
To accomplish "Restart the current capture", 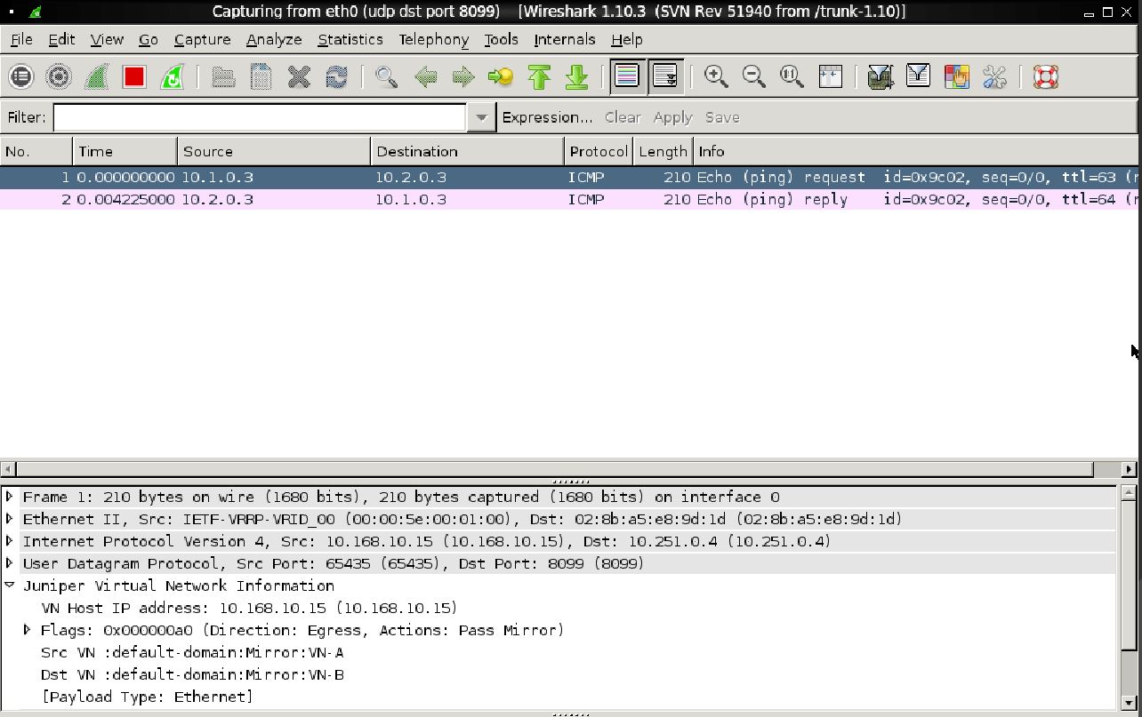I will point(171,76).
